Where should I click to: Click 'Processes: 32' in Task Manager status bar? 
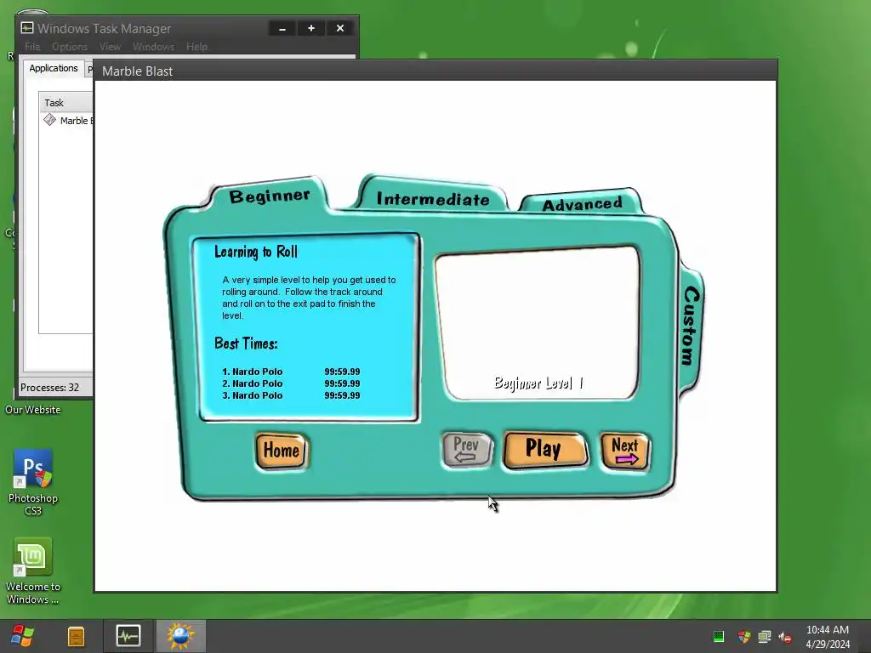pos(50,388)
